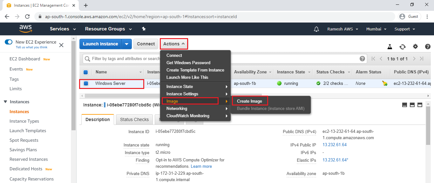Image resolution: width=434 pixels, height=183 pixels.
Task: Click the browser reload button
Action: [x=27, y=17]
